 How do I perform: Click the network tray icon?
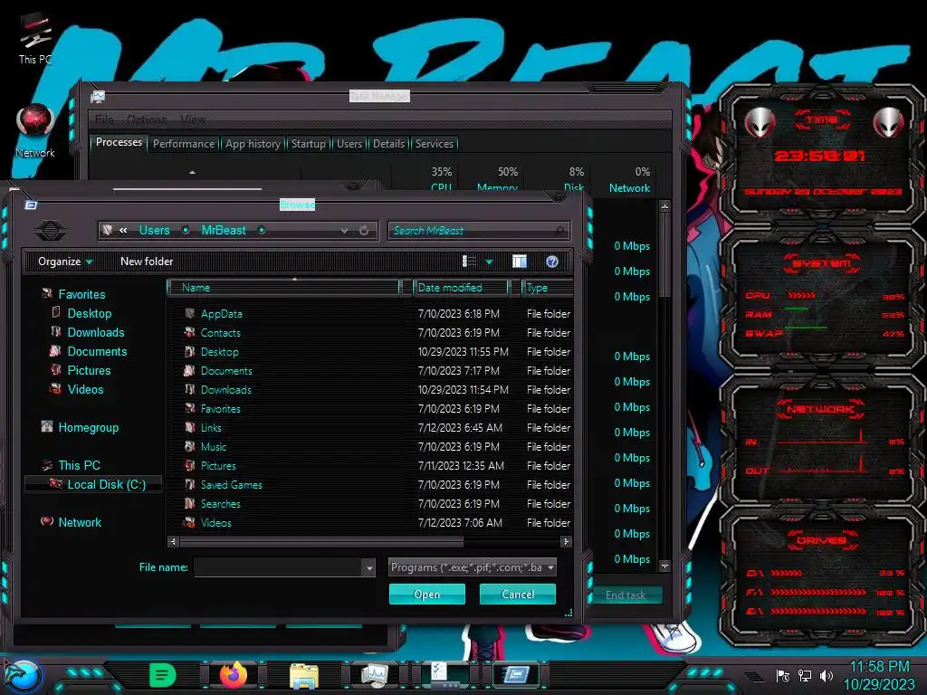805,676
